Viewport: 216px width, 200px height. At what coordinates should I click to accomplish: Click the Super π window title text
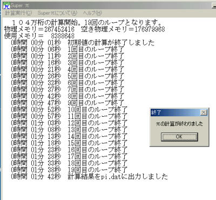[20, 5]
